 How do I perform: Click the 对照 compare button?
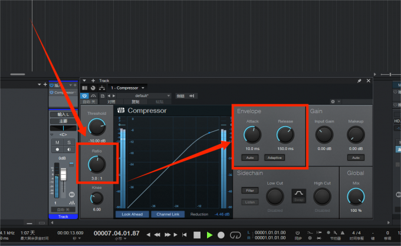[111, 102]
